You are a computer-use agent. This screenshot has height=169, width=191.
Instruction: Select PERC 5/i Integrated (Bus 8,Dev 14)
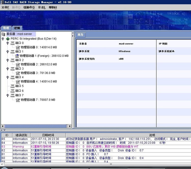point(34,39)
